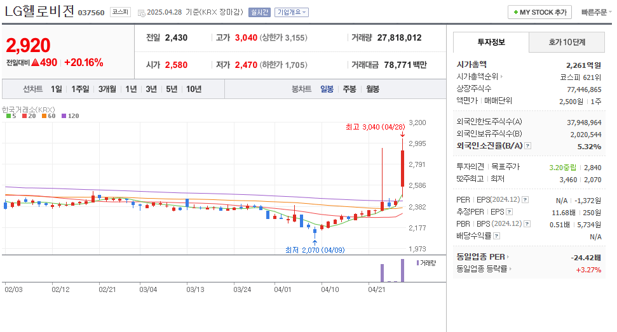Viewport: 617px width, 332px height.
Task: Click the 04/28 volume bar
Action: [403, 270]
